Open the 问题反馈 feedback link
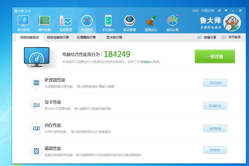 point(208,11)
